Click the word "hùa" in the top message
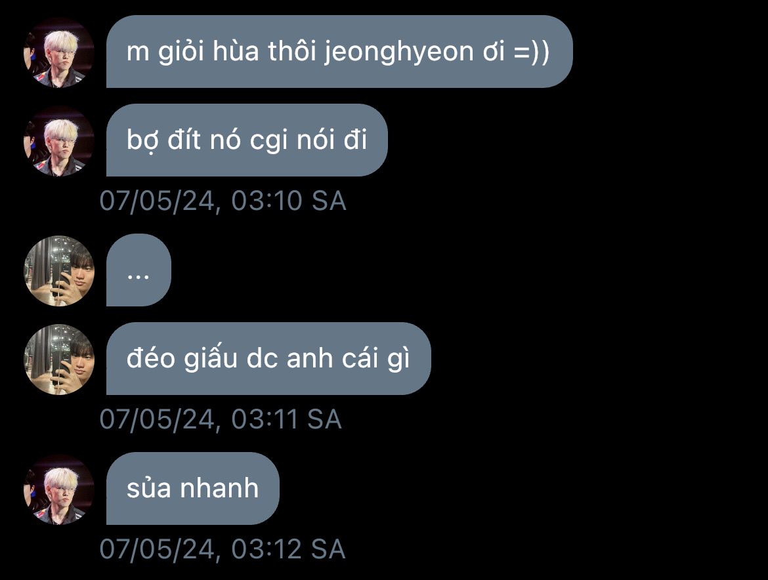Screen dimensions: 768x580 pos(236,52)
